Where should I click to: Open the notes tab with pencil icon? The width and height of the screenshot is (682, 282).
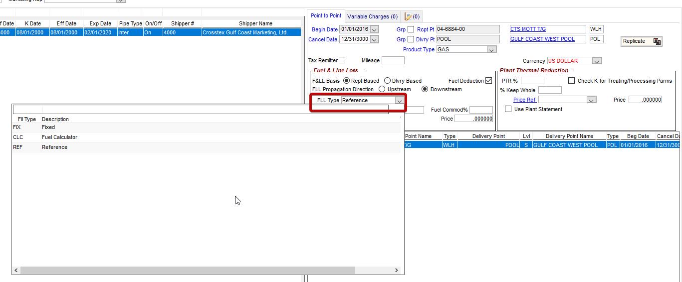pos(412,16)
